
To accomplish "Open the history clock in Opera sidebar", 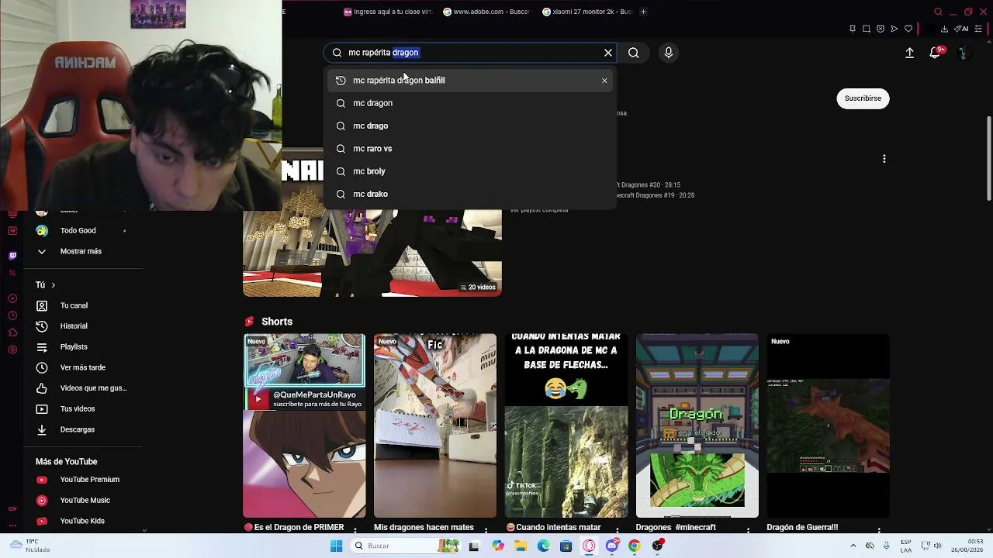I will tap(12, 315).
